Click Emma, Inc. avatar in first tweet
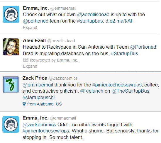The image size is (161, 143). click(x=11, y=14)
